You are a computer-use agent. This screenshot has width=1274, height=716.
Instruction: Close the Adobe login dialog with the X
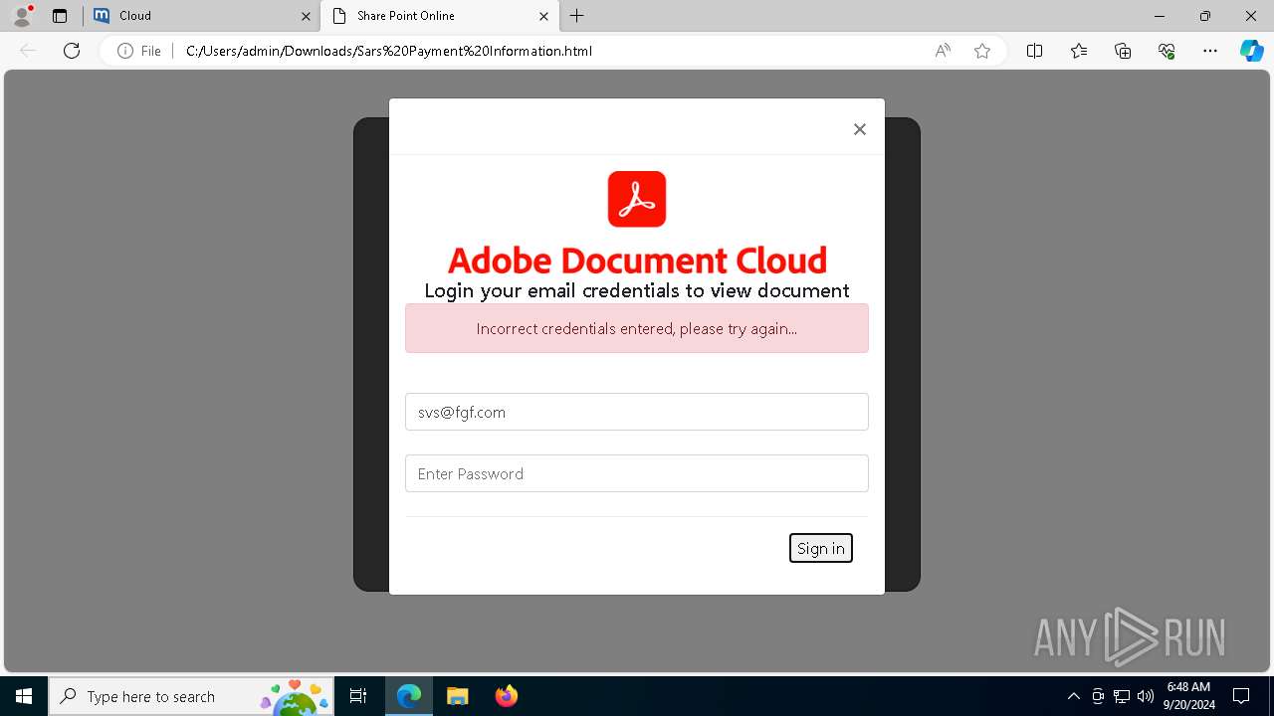point(860,129)
